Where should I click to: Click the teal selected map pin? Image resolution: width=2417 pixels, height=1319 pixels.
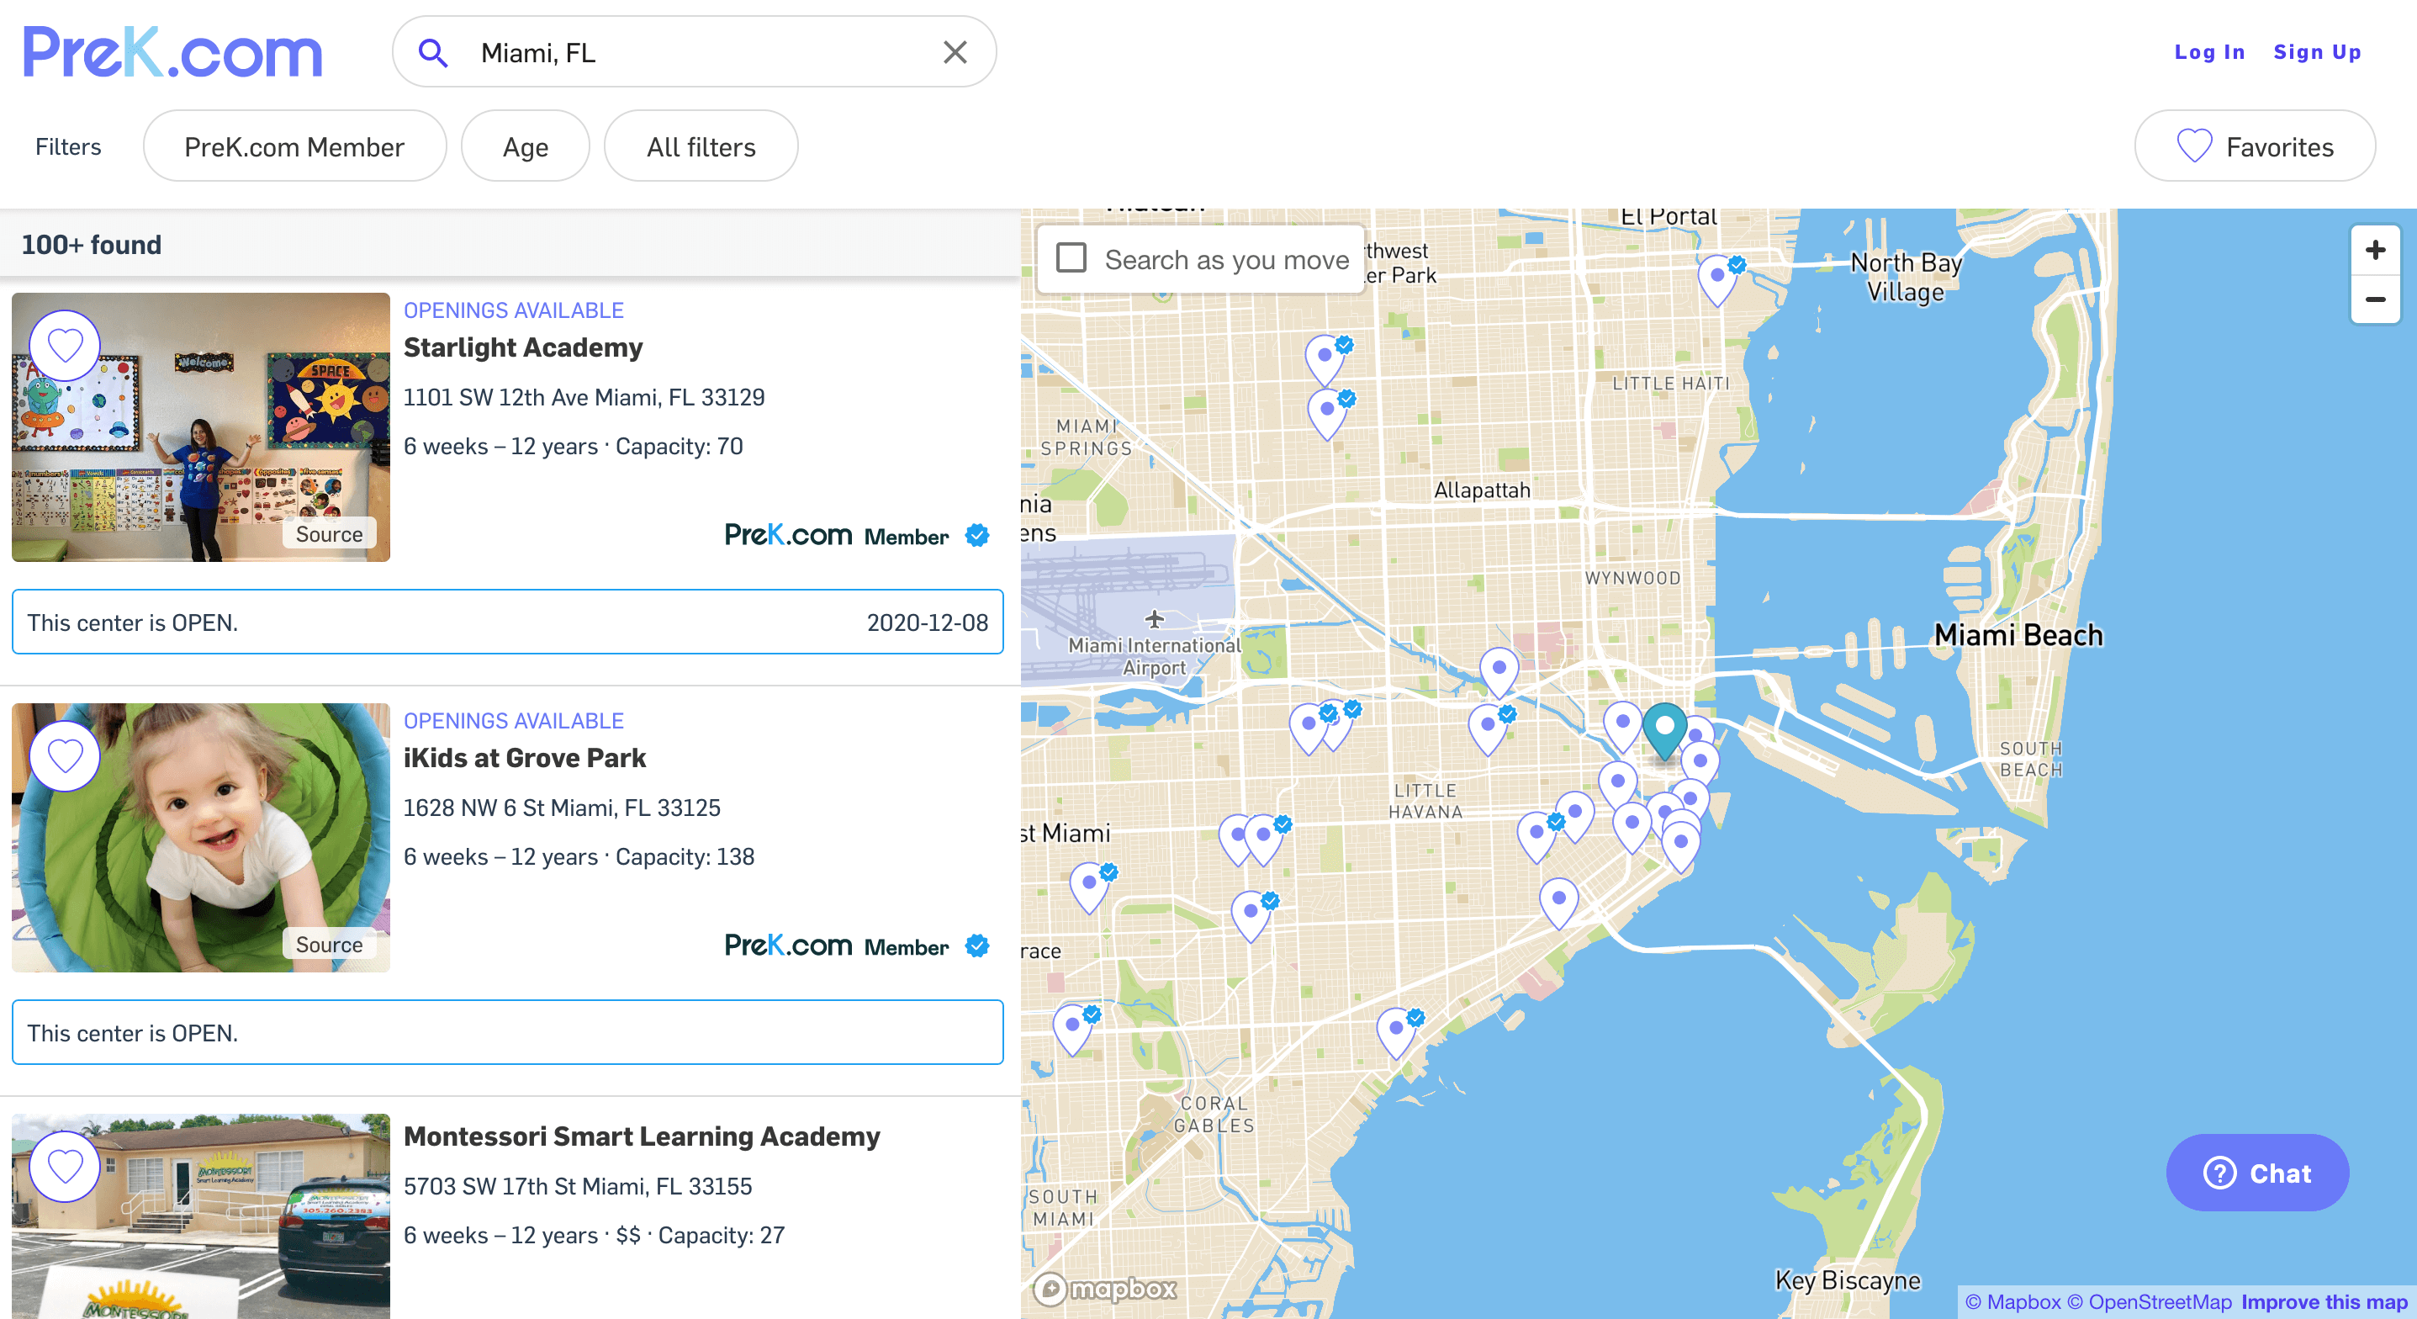click(1664, 728)
